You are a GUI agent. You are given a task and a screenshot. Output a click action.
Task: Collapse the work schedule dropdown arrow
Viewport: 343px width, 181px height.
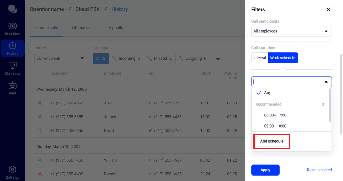326,82
